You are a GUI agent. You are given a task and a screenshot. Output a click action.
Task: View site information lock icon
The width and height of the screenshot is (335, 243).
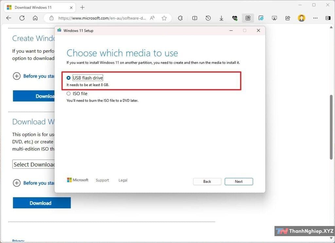click(51, 18)
